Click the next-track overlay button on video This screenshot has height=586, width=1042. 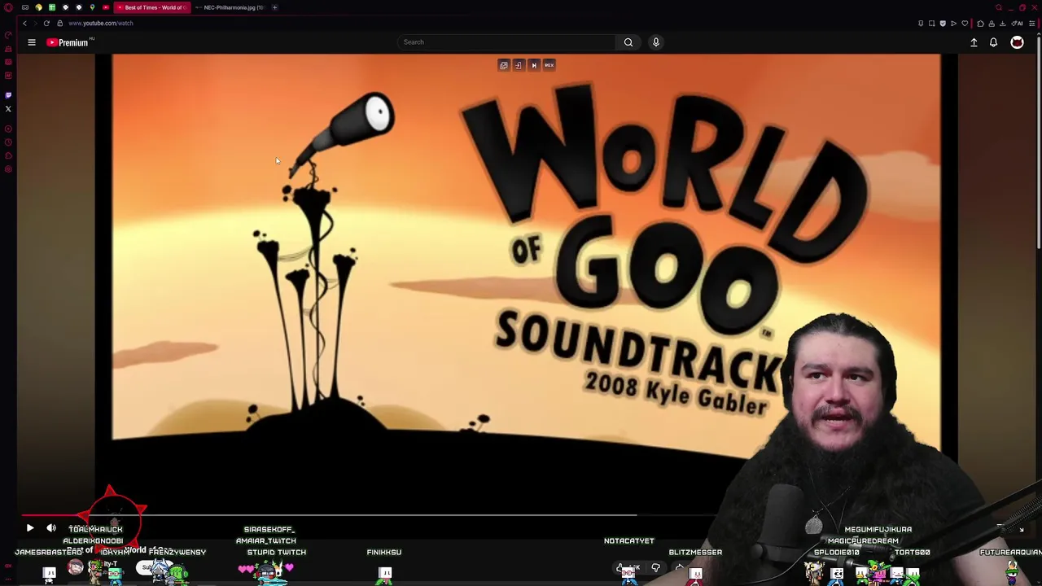pyautogui.click(x=534, y=65)
